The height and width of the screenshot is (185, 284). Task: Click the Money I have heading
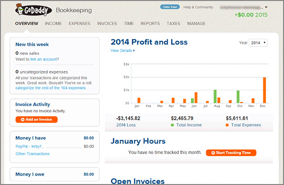31,138
